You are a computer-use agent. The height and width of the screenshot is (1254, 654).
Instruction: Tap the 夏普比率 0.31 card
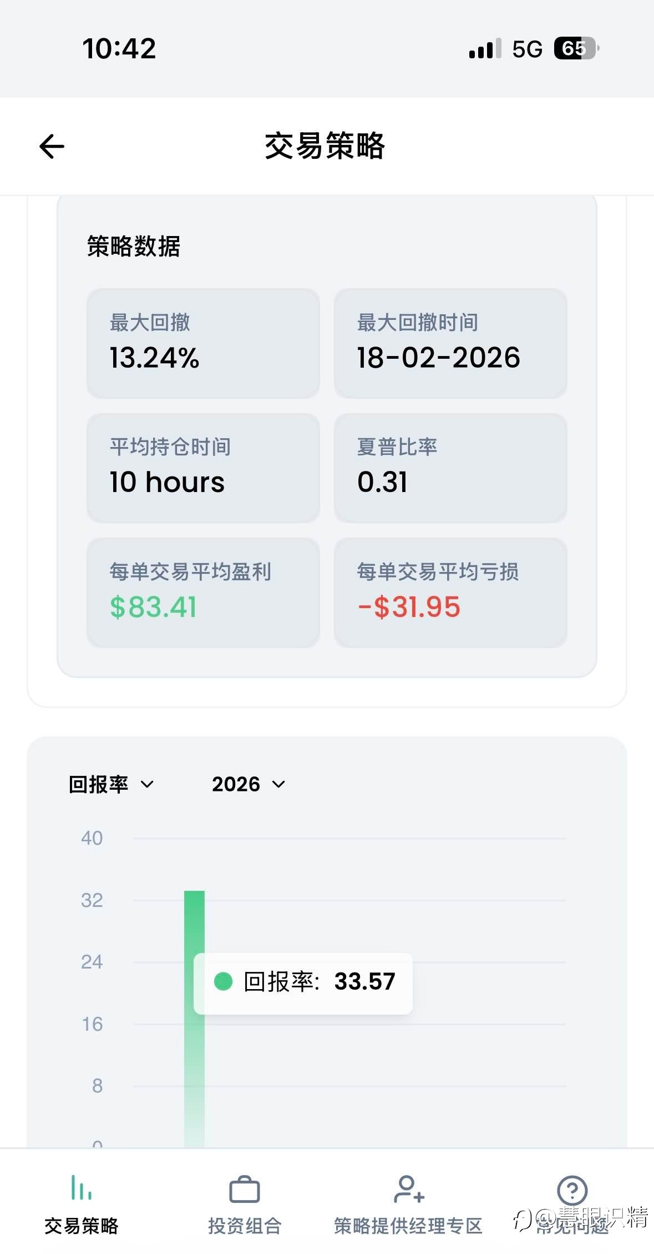450,467
